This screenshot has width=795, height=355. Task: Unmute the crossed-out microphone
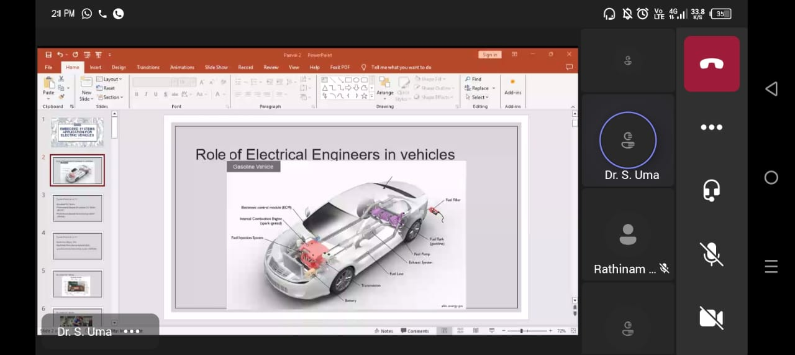711,254
